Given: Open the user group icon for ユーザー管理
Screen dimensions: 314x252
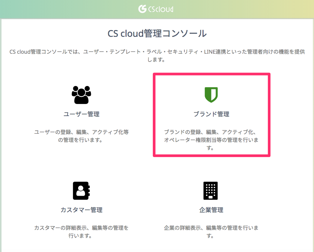Looking at the screenshot, I should click(x=81, y=95).
